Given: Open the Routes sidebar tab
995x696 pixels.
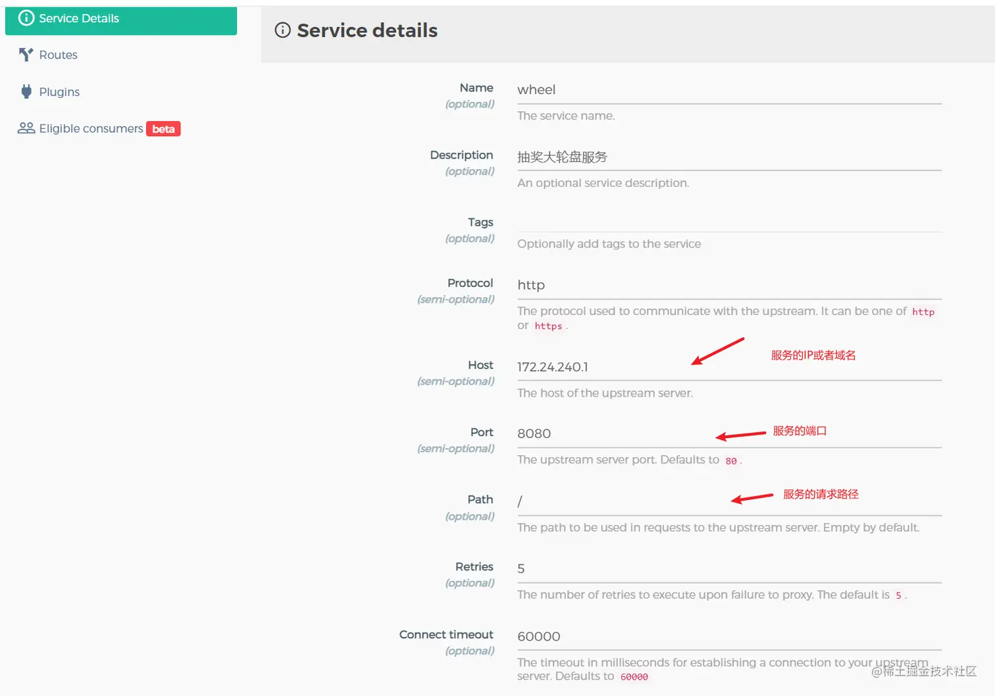Looking at the screenshot, I should [x=121, y=55].
